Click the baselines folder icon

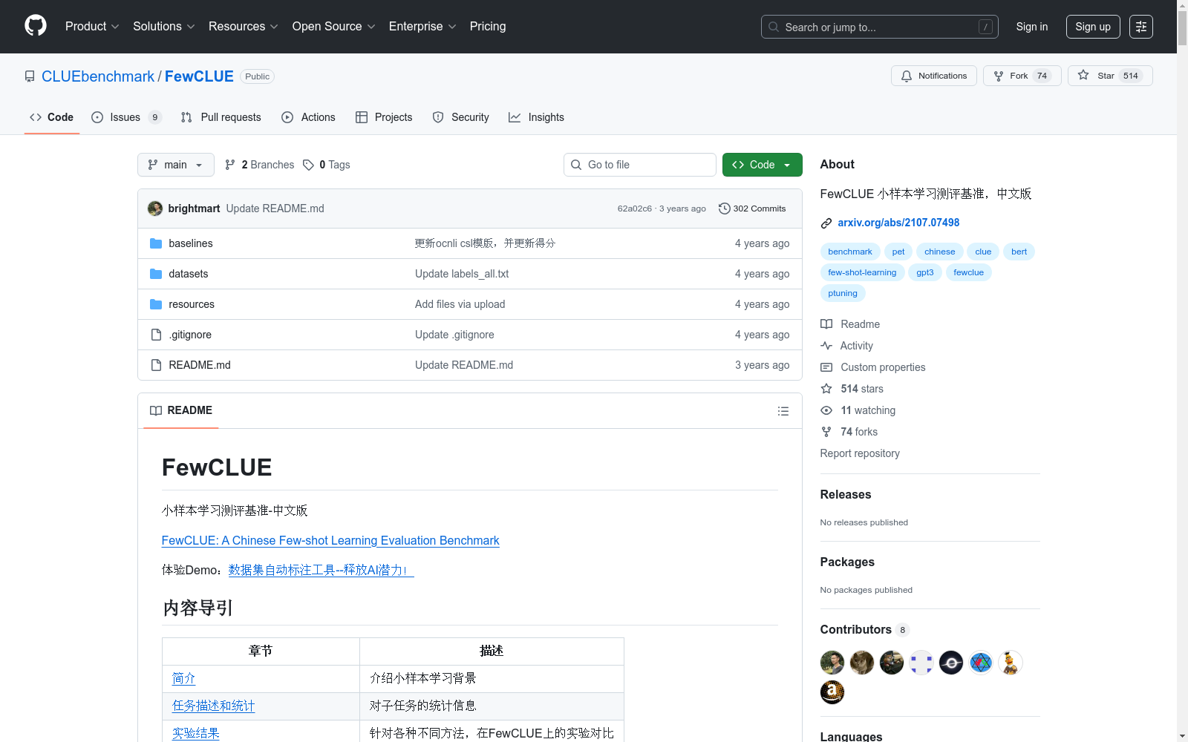click(156, 243)
